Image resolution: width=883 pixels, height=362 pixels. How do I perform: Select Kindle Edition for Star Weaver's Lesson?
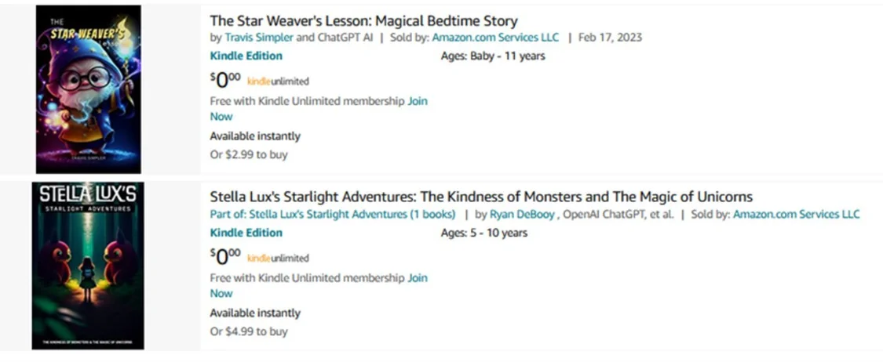(x=246, y=56)
